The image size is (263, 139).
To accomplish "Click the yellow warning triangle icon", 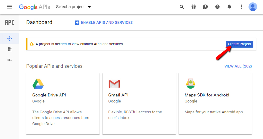I will (32, 44).
